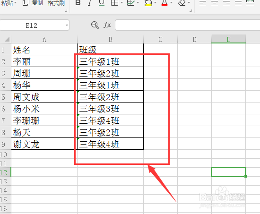Toggle Italic text formatting
The image size is (260, 214).
tap(89, 3)
